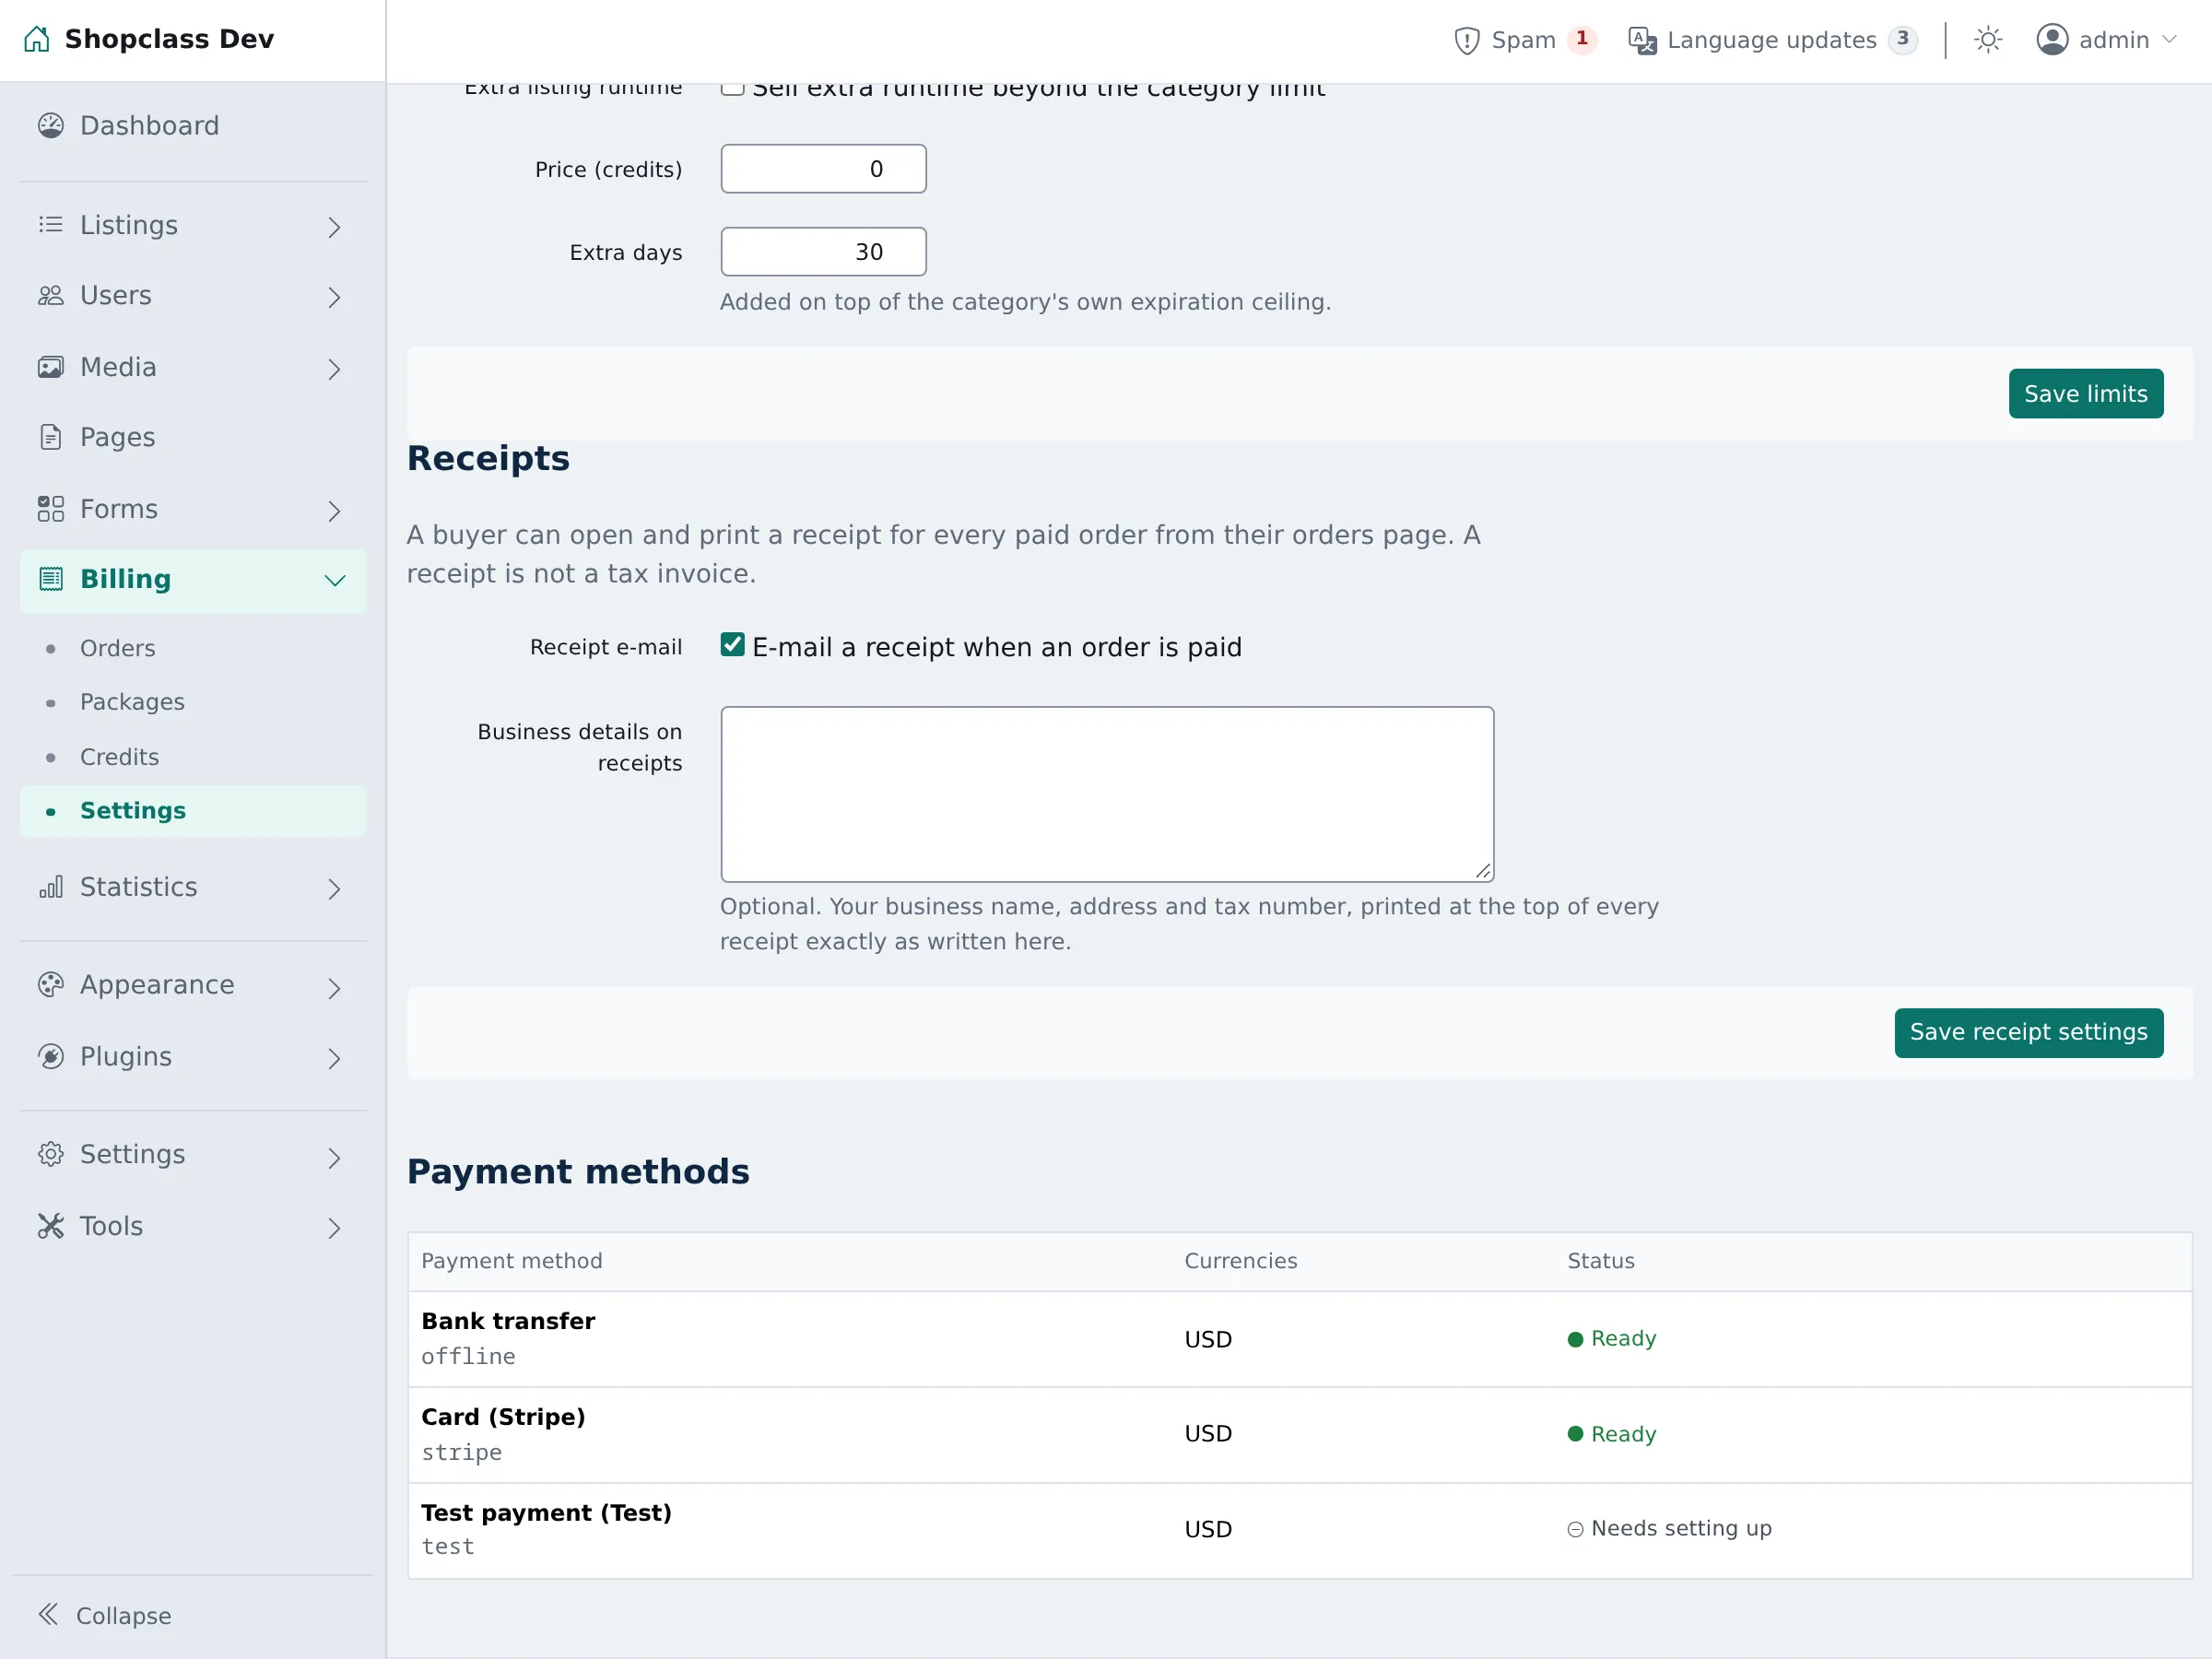The width and height of the screenshot is (2212, 1659).
Task: Open the Spam shield icon
Action: [x=1466, y=40]
